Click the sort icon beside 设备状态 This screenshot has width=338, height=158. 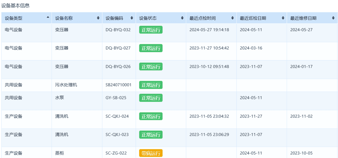tap(182, 18)
